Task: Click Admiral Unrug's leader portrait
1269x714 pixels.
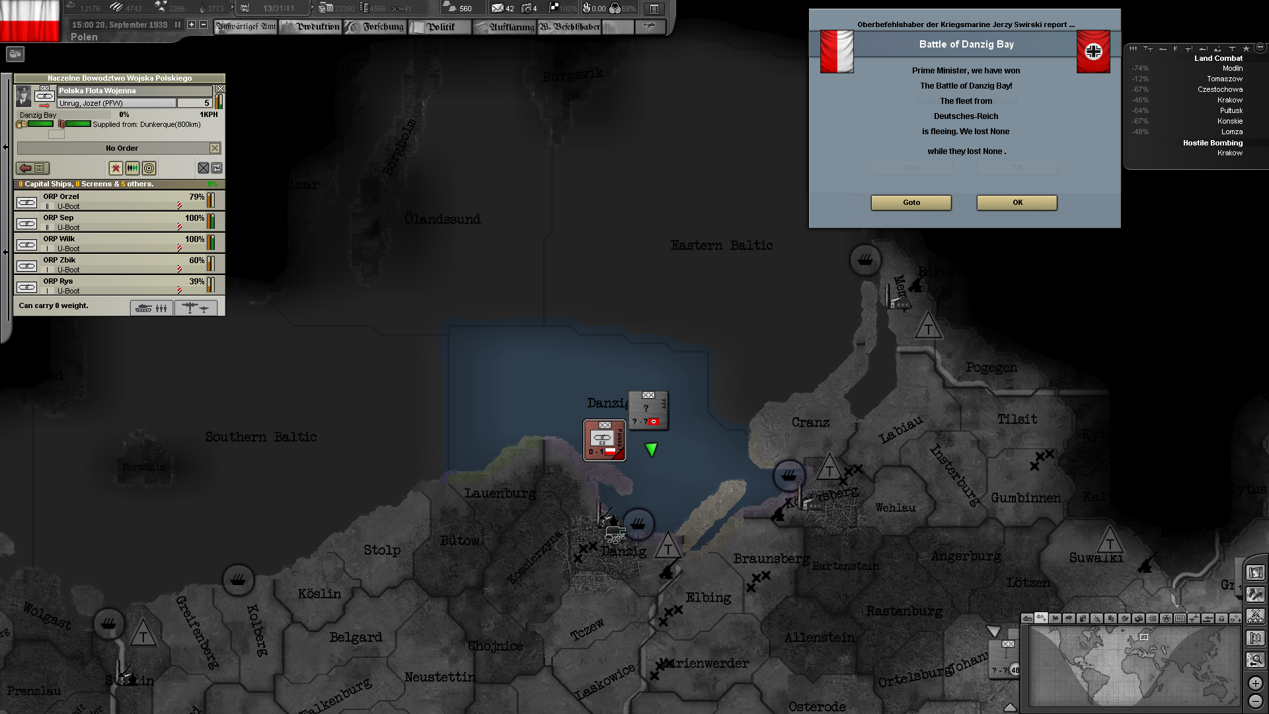Action: click(23, 96)
